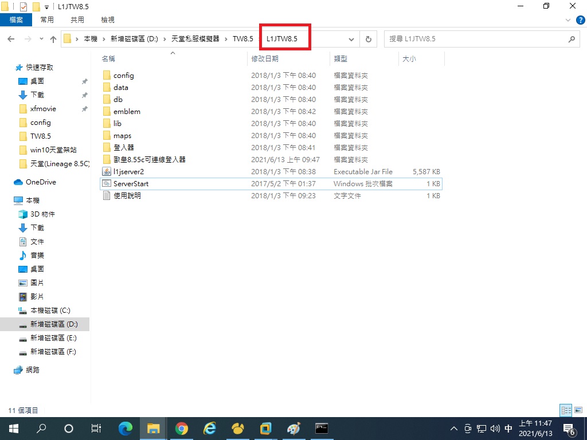The height and width of the screenshot is (440, 587).
Task: Click the 本機 breadcrumb
Action: [x=91, y=39]
